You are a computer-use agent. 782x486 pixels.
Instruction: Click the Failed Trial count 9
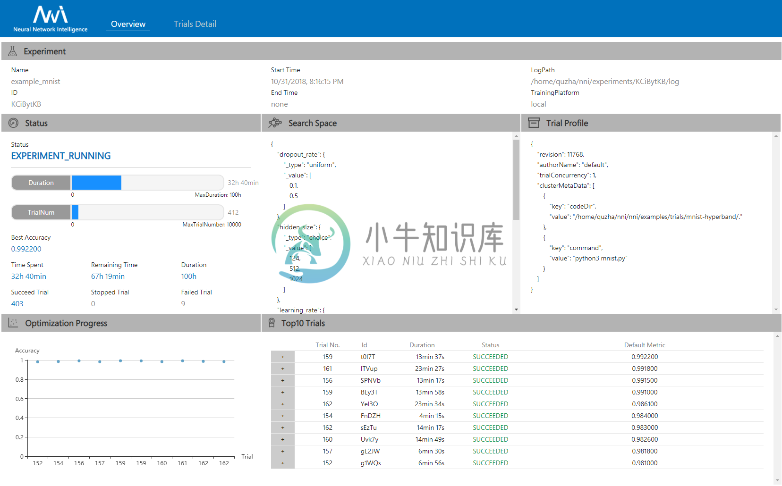pyautogui.click(x=183, y=303)
